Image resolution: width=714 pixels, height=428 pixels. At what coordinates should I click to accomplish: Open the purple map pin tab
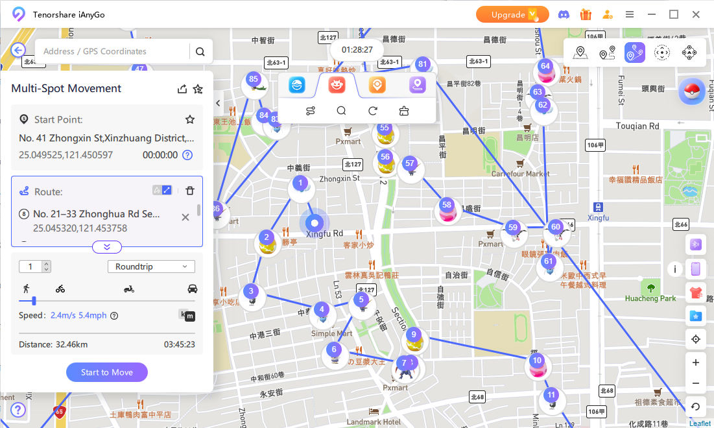417,85
